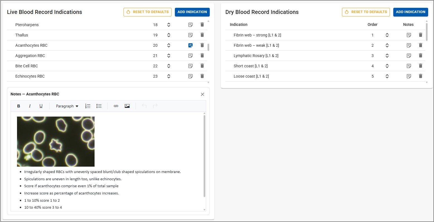
Task: Add indication to Dry Blood Record
Action: (411, 12)
